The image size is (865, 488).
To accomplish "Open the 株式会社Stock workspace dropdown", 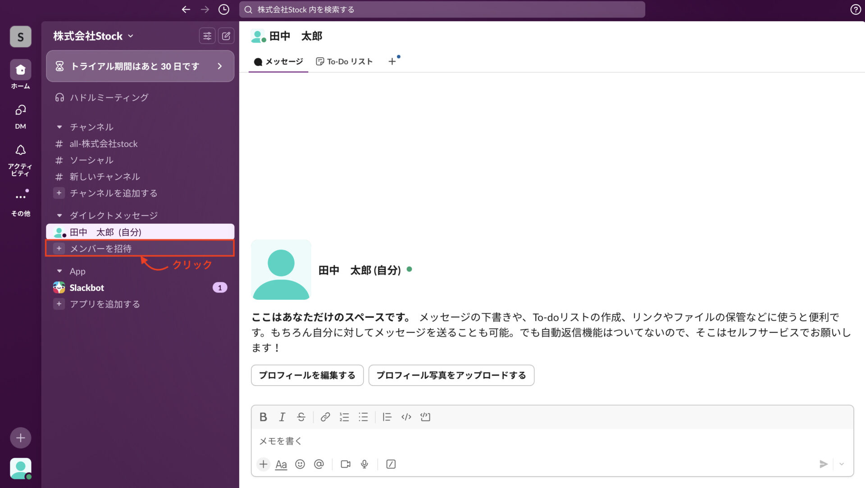I will point(92,36).
